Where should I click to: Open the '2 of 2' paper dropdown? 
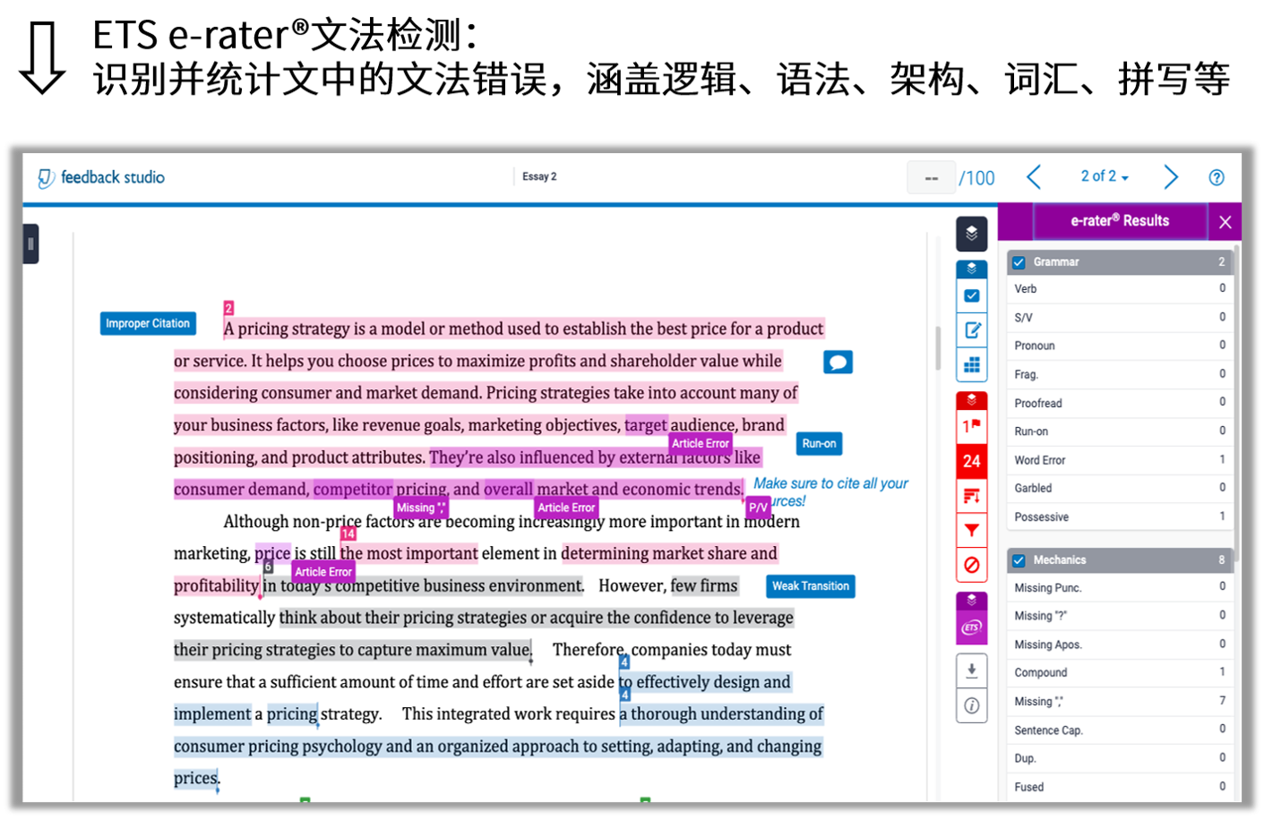pos(1104,176)
